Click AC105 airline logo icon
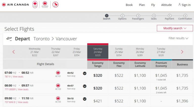Viewport: 194px width, 107px height. coord(58,98)
